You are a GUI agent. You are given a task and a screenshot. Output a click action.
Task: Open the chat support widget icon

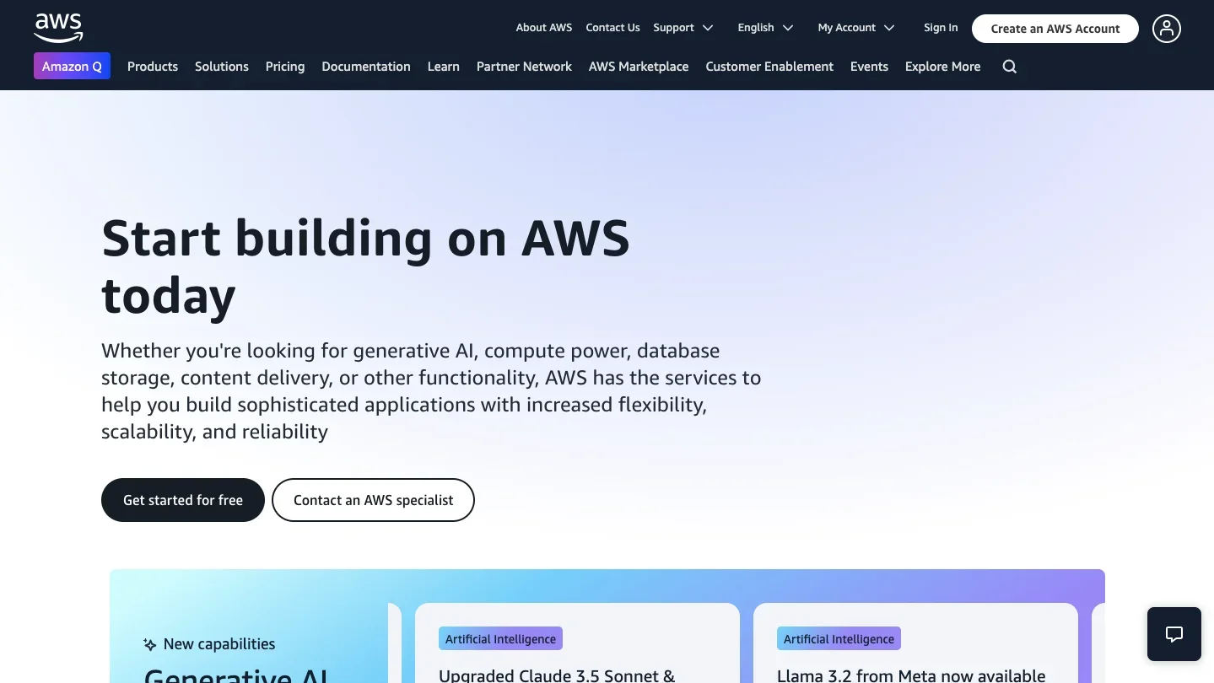pos(1174,634)
